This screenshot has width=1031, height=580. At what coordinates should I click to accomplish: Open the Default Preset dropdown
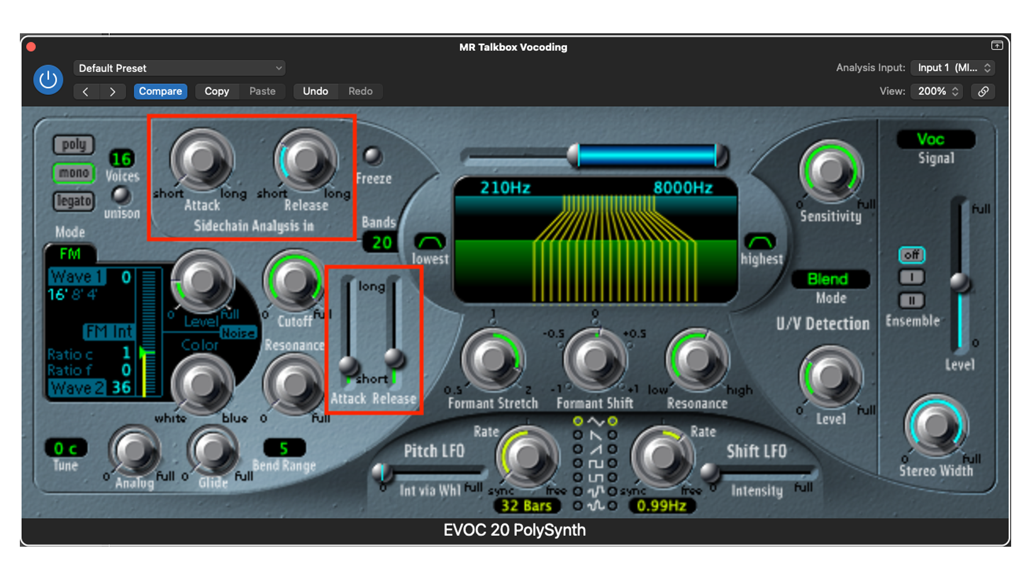coord(179,68)
